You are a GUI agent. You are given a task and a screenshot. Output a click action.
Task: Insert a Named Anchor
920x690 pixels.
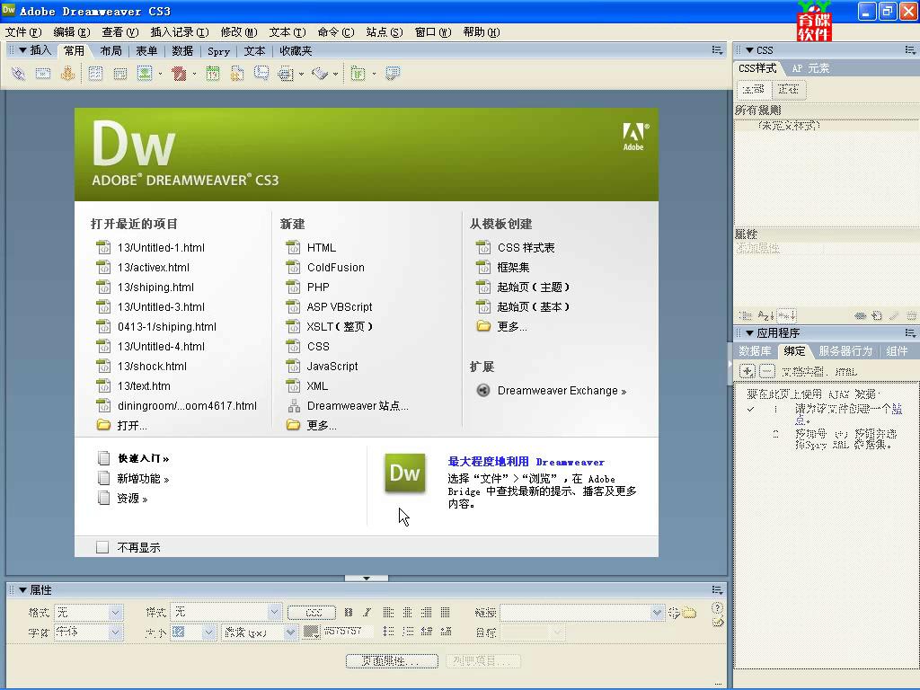[67, 74]
